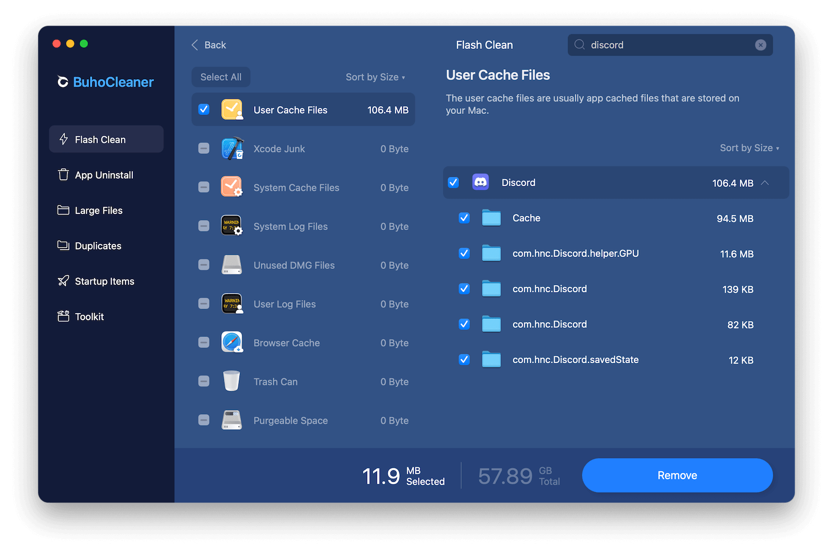Click the Startup Items rocket icon

(x=64, y=281)
